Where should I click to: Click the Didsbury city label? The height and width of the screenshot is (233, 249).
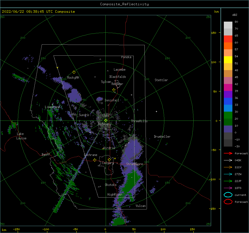tap(104, 124)
